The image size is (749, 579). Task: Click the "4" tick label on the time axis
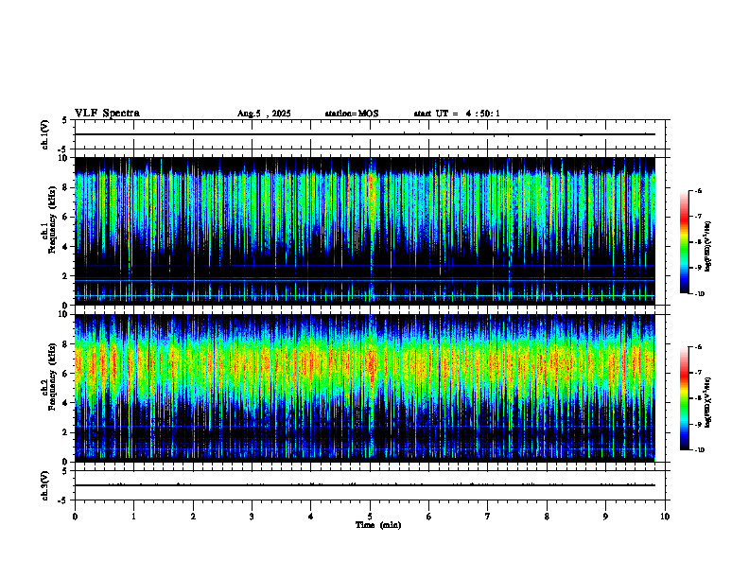pos(311,517)
